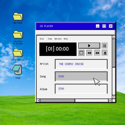Fast forward using the double-right arrow icon
This screenshot has width=125, height=125.
point(97,53)
